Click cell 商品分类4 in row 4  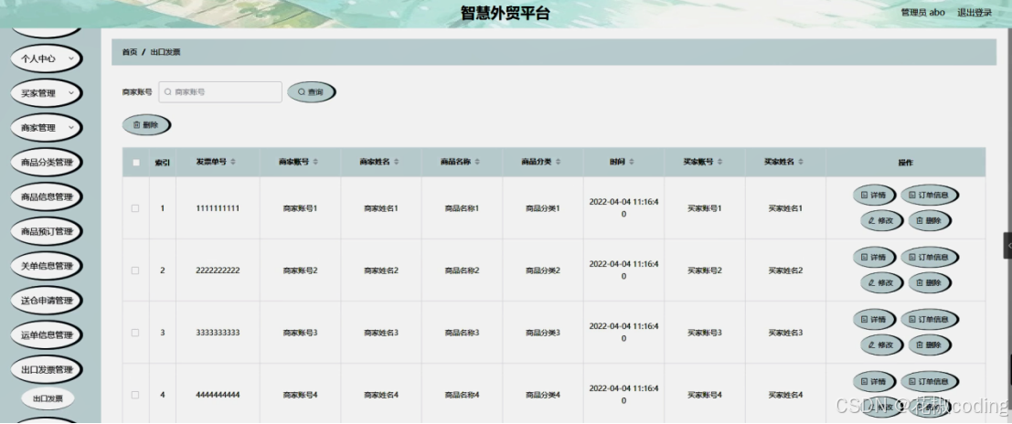(543, 395)
